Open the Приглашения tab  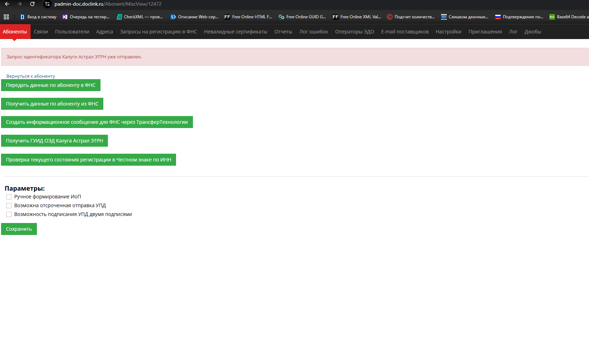pyautogui.click(x=485, y=32)
